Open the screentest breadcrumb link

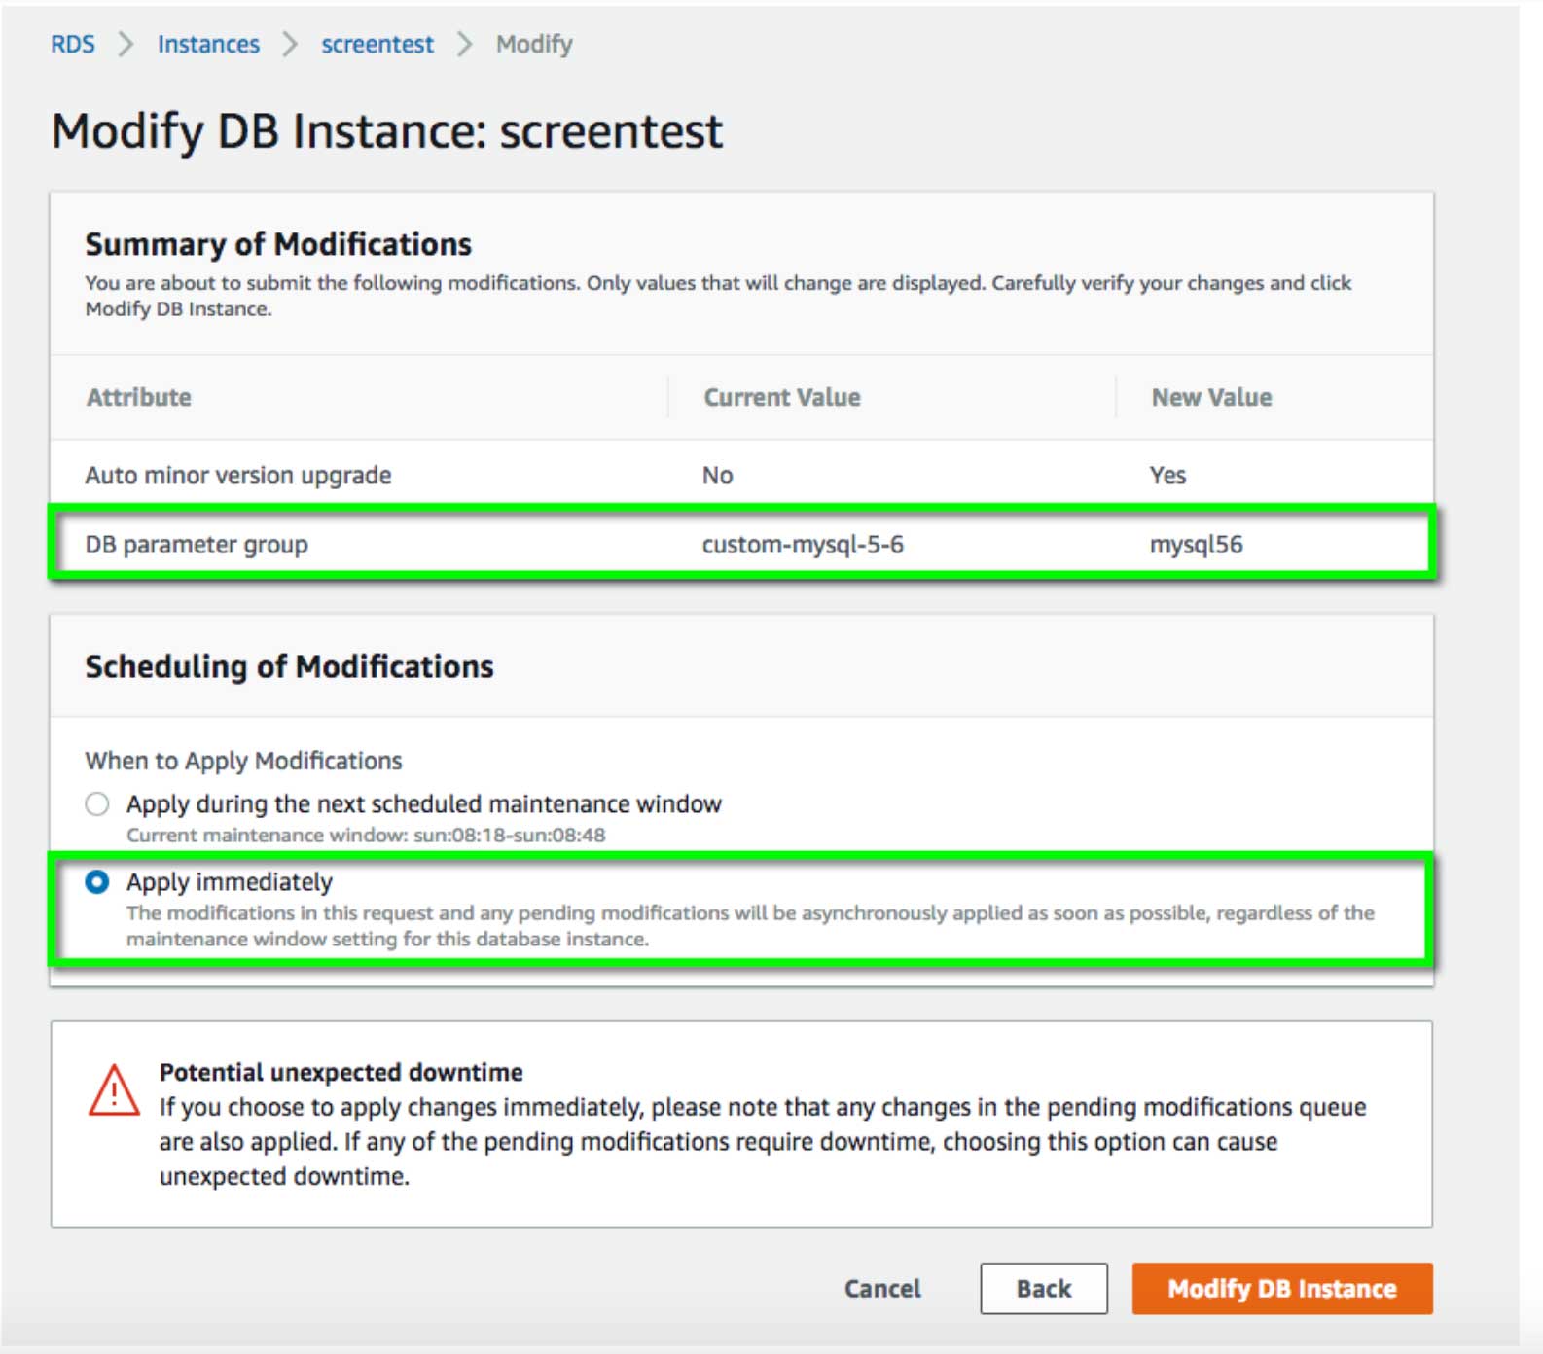coord(377,44)
